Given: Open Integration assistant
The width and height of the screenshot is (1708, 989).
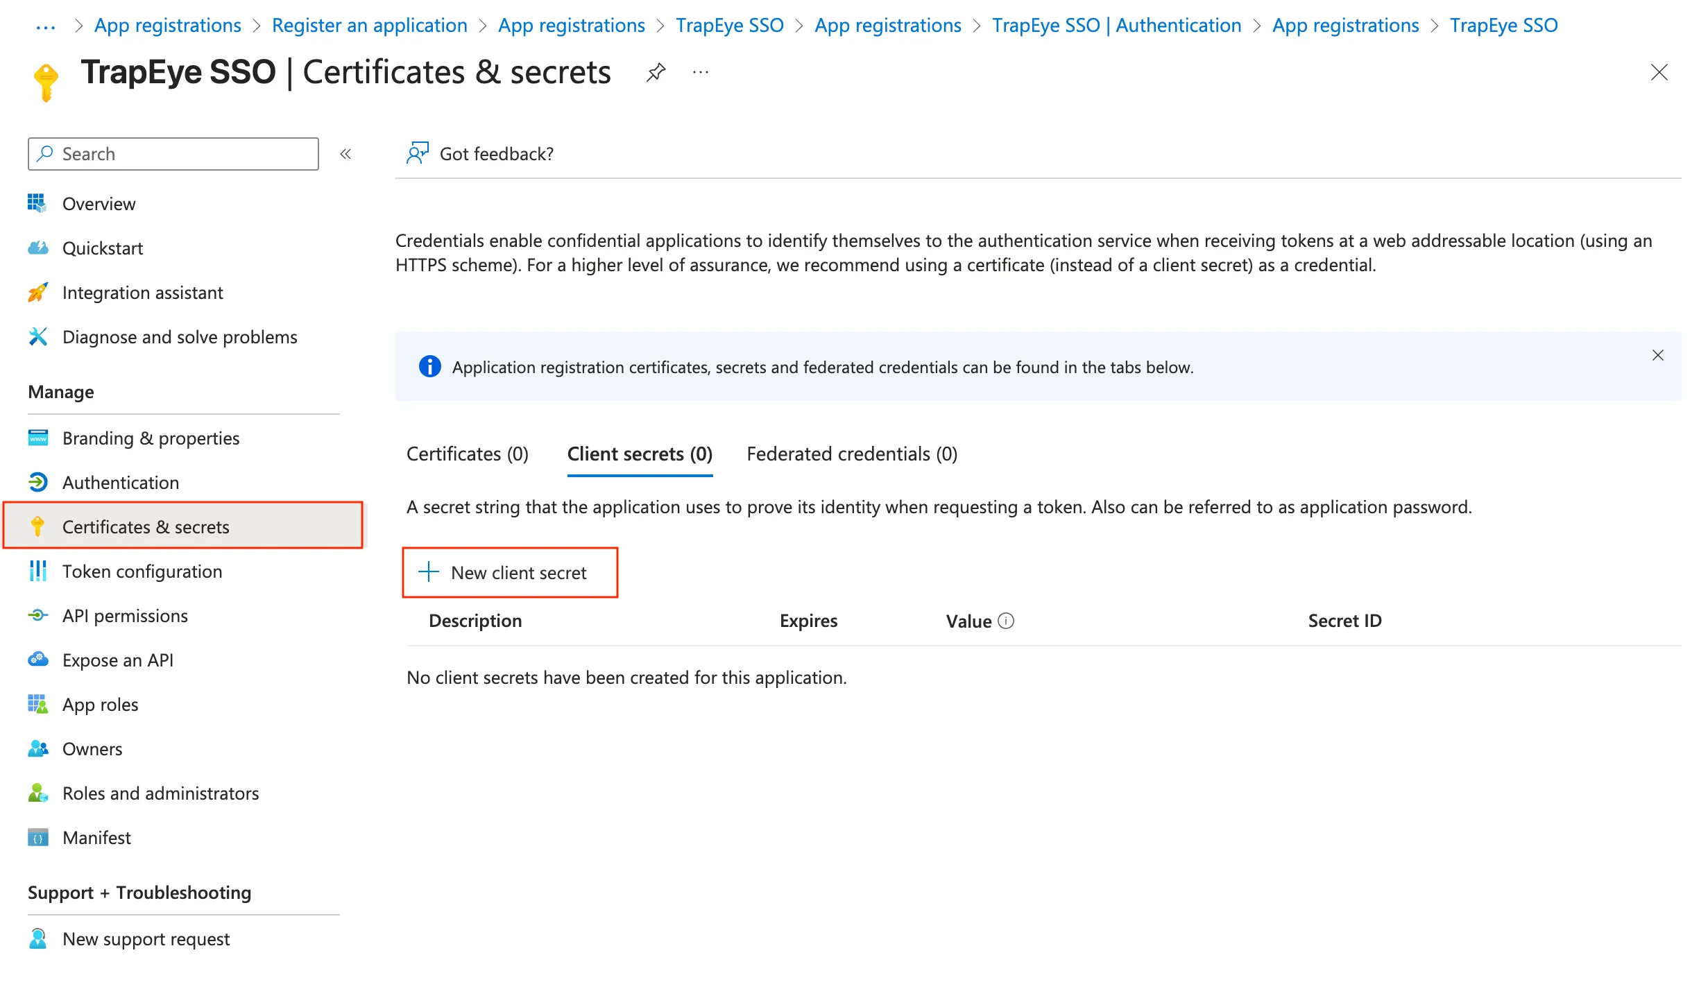Looking at the screenshot, I should click(142, 292).
